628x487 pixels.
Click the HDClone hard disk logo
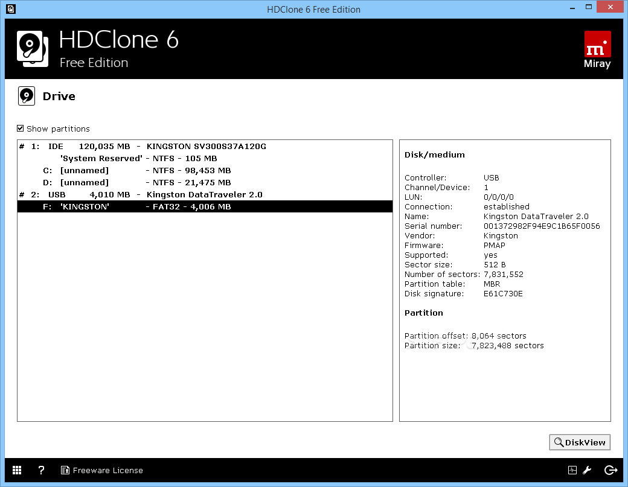[x=33, y=49]
